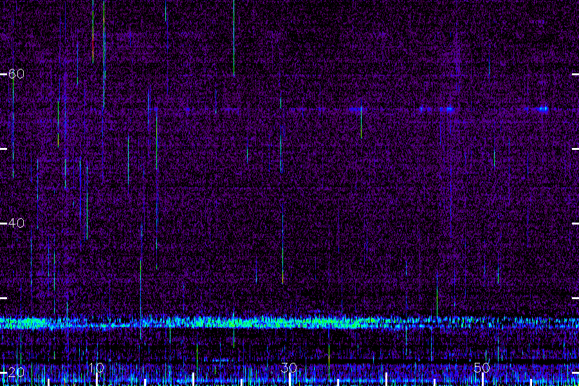Select the "30" time axis label
This screenshot has height=386, width=579.
point(289,368)
